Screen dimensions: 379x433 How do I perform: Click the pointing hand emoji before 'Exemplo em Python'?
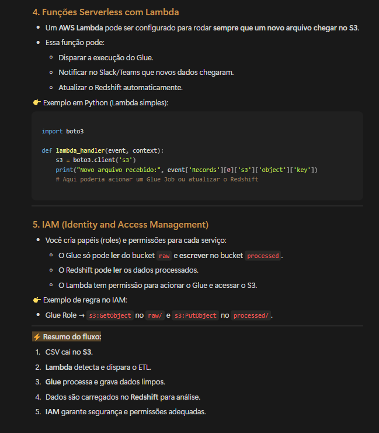tap(37, 103)
